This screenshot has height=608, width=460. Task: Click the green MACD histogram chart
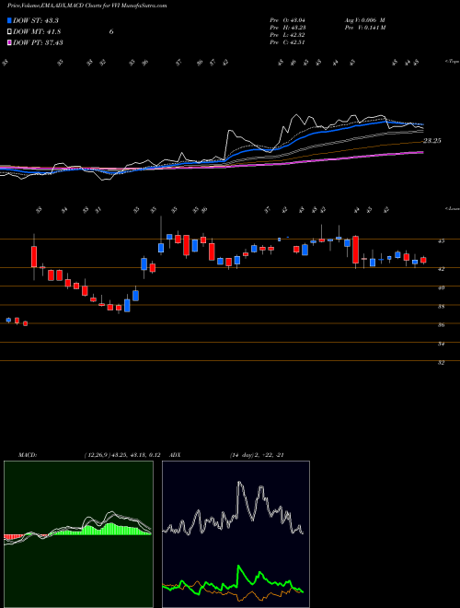point(78,534)
